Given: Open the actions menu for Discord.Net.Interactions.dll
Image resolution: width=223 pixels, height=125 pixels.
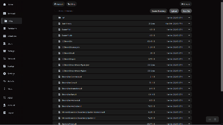Looking at the screenshot, I should click(x=189, y=89).
